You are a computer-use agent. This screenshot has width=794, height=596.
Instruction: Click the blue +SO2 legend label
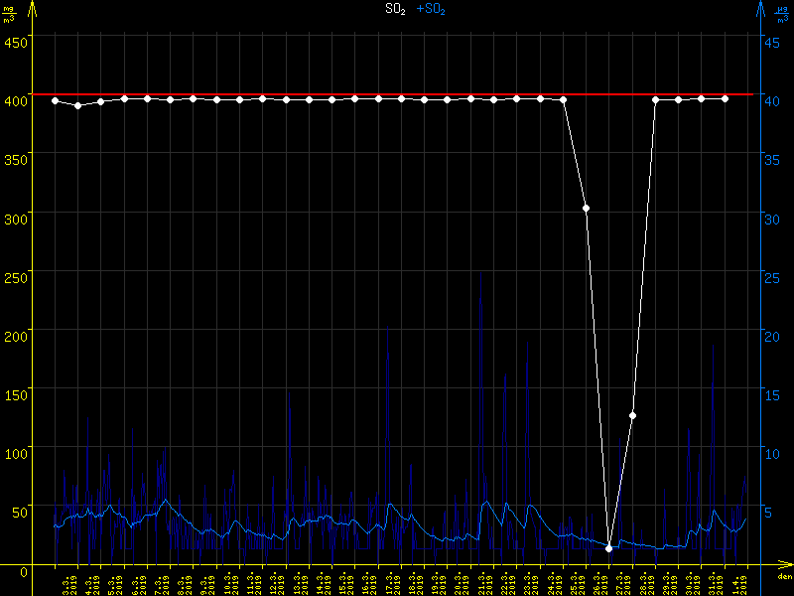tap(430, 9)
